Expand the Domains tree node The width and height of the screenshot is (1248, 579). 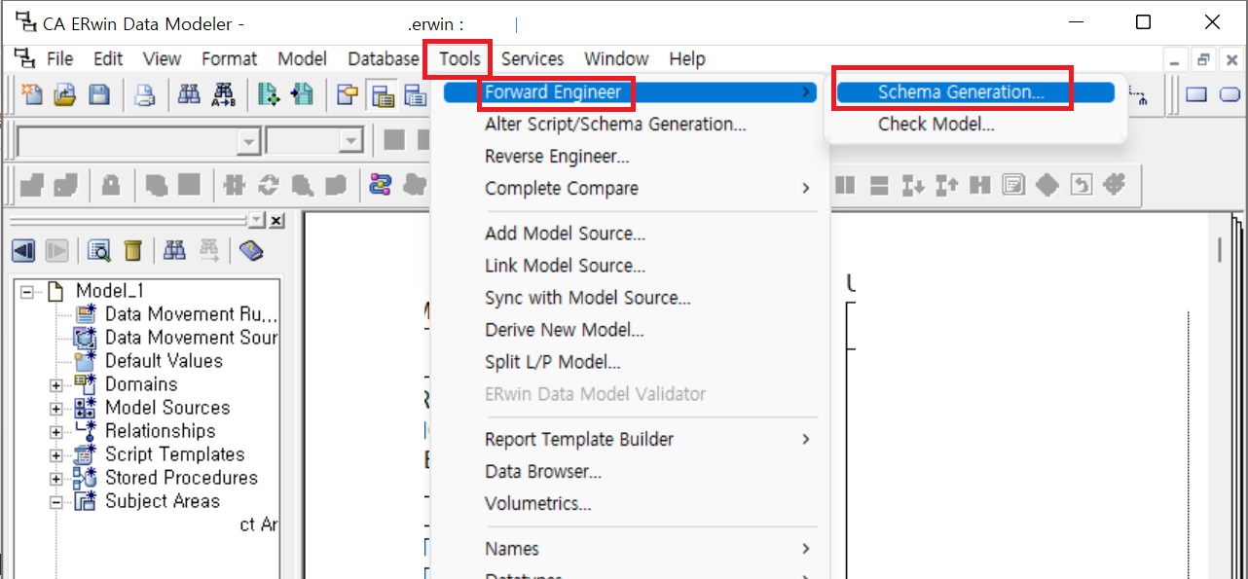tap(56, 385)
